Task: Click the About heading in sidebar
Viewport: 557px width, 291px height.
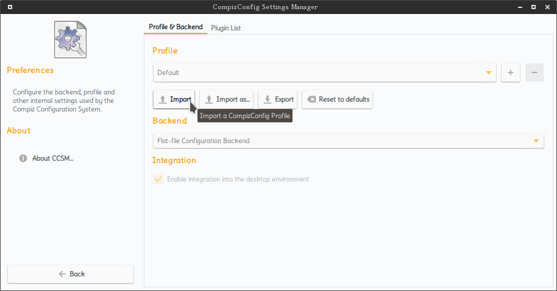Action: (18, 131)
